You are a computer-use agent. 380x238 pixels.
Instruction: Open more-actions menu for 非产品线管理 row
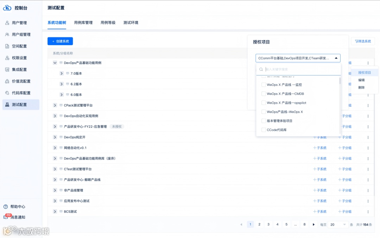point(368,190)
